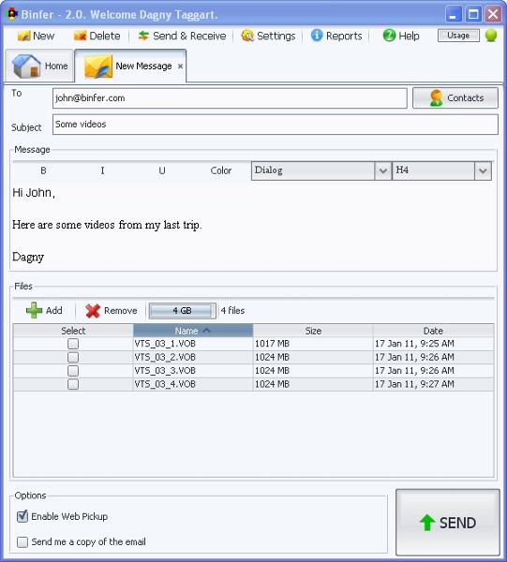Close the New Message tab
507x562 pixels.
[180, 66]
